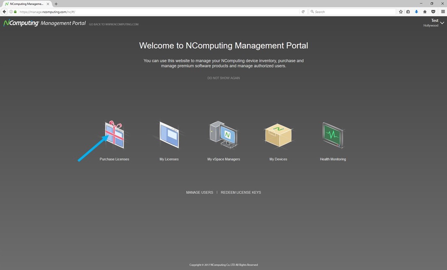447x270 pixels.
Task: Click the Pocket save icon
Action: pos(433,12)
